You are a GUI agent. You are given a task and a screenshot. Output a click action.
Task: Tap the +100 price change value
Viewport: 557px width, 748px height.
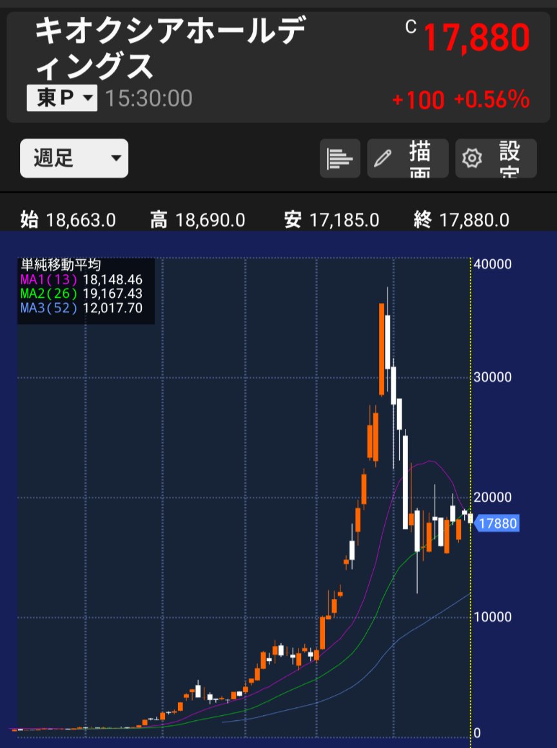[418, 100]
